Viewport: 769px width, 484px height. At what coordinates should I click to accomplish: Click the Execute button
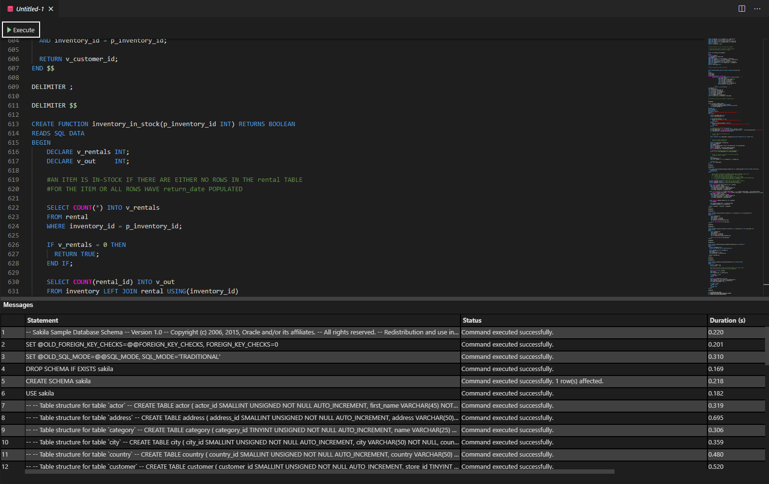pyautogui.click(x=21, y=30)
